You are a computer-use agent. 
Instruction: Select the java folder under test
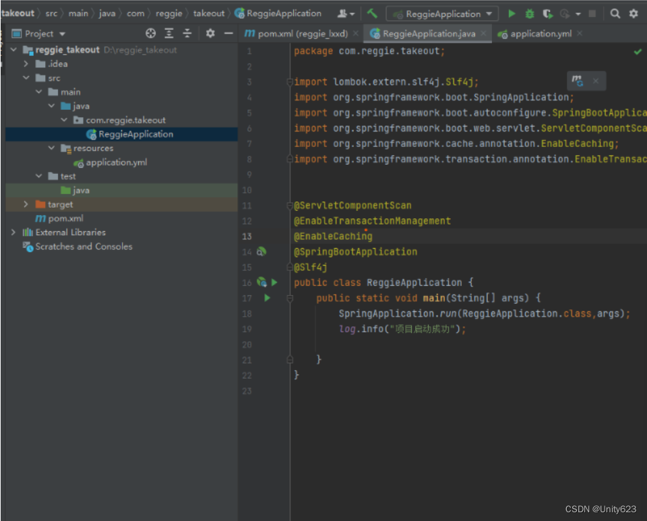[121, 190]
